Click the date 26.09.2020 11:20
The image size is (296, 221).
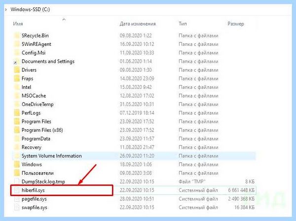pyautogui.click(x=137, y=156)
